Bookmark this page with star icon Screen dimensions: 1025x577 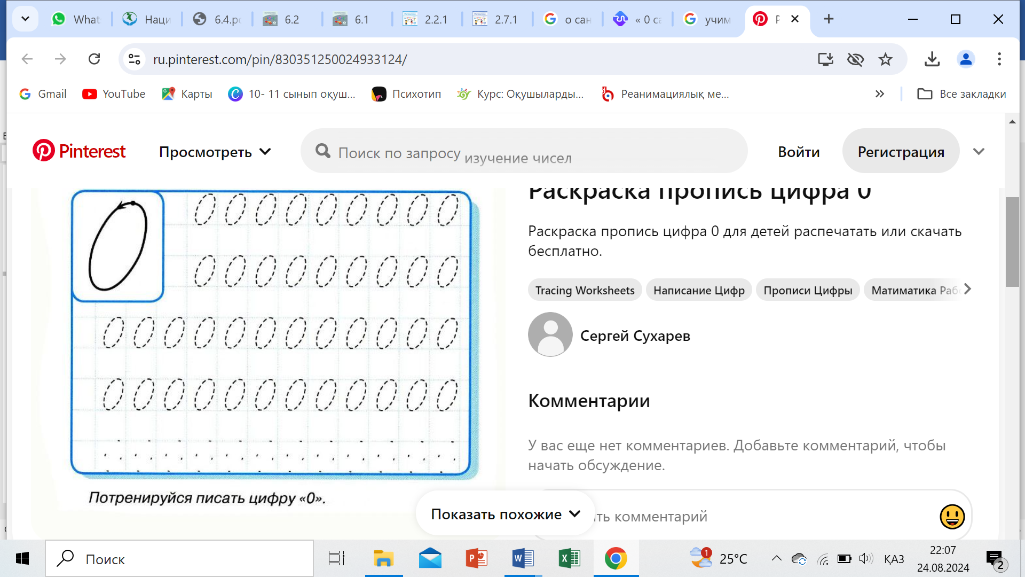(x=886, y=59)
